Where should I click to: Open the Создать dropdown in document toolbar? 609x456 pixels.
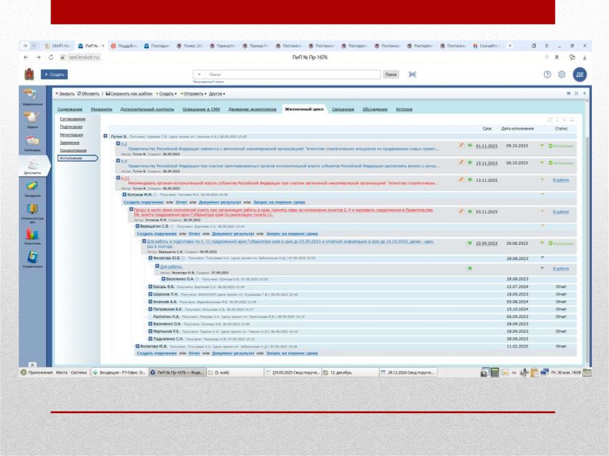(x=166, y=94)
